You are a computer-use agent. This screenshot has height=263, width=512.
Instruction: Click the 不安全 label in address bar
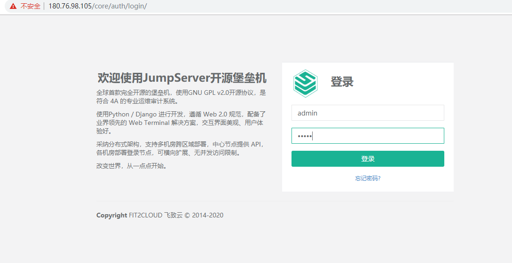point(31,6)
